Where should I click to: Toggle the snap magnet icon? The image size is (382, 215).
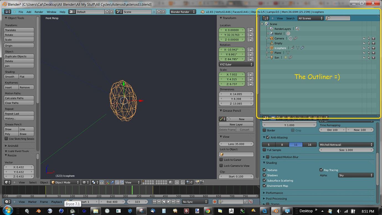coord(183,182)
